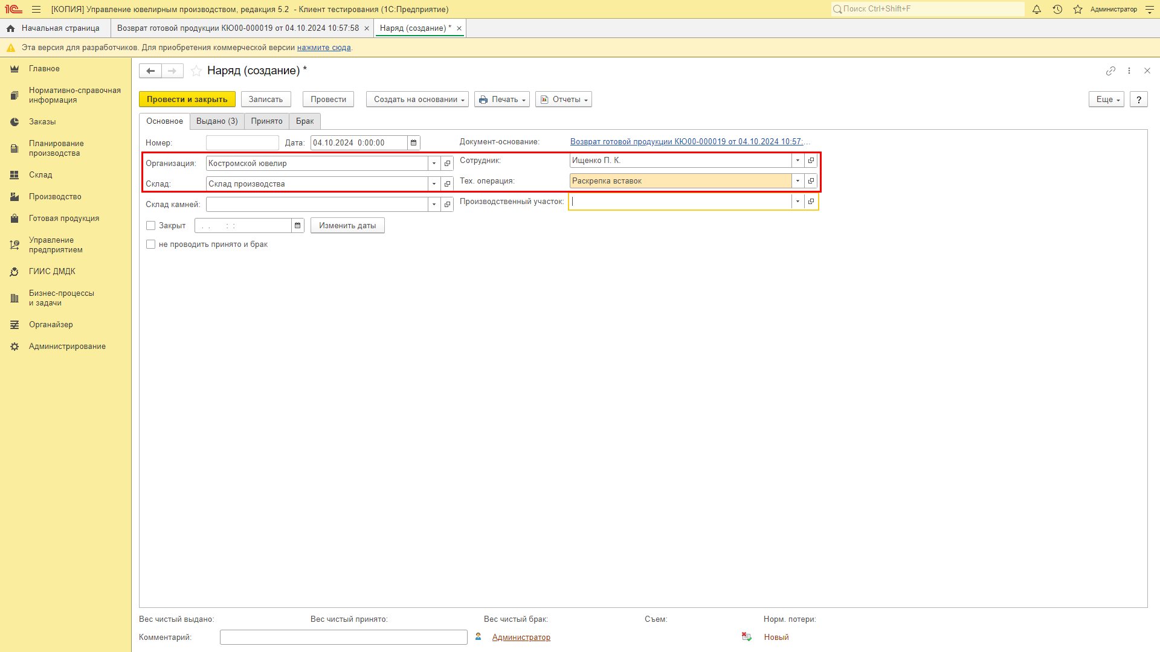Open service settings icon next to Администратор
The width and height of the screenshot is (1160, 652).
[1150, 10]
